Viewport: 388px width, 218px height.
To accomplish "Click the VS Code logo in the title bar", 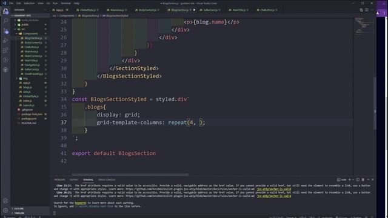I will 4,3.
